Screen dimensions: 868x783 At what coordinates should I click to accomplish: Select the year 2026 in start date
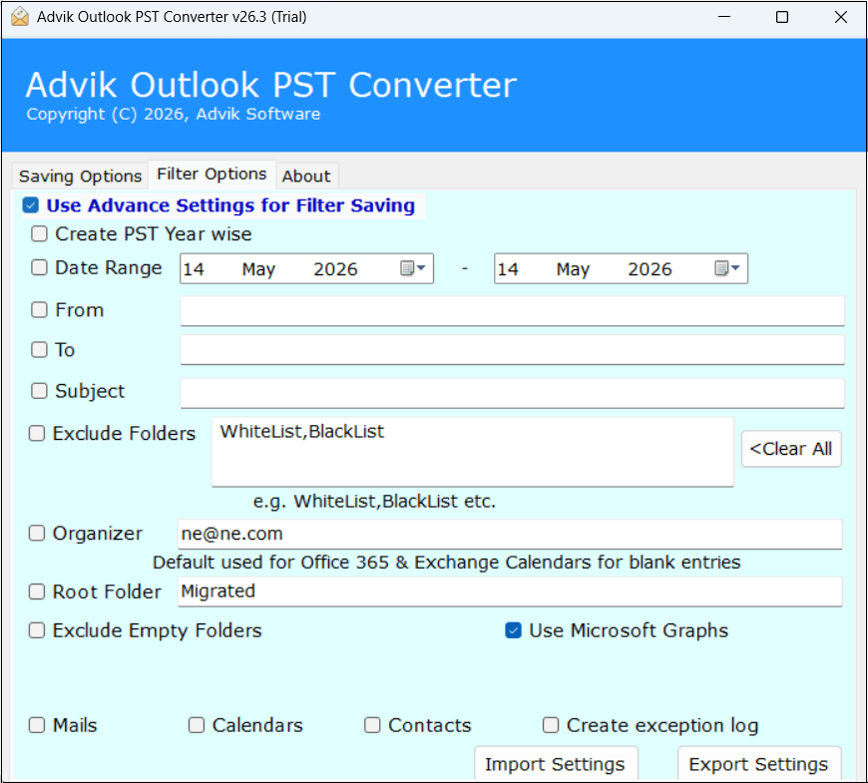tap(335, 269)
